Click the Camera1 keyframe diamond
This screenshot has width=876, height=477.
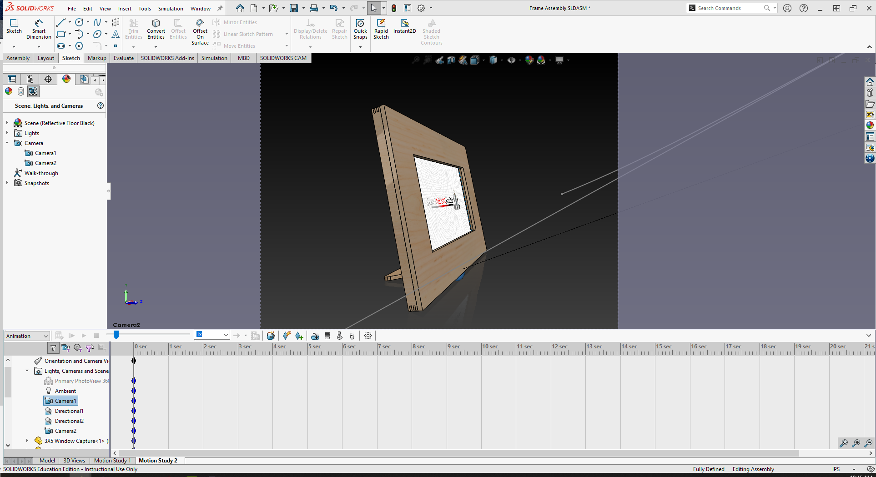[x=134, y=401]
